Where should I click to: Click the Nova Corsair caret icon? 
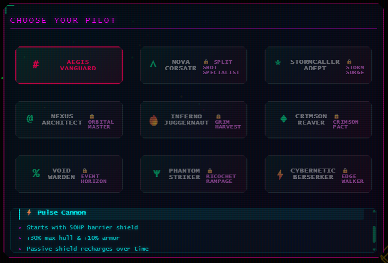coord(153,64)
